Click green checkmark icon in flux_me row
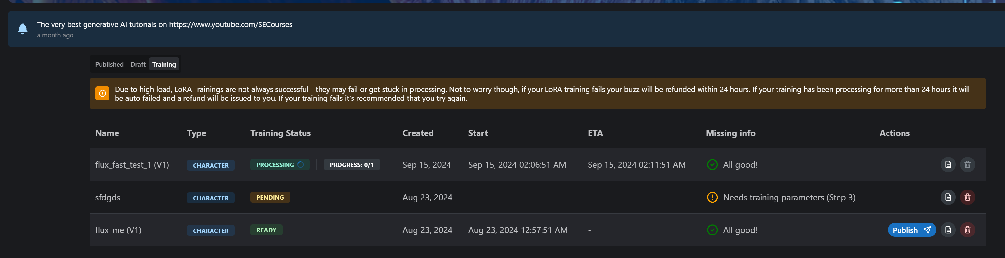The height and width of the screenshot is (258, 1005). 712,230
